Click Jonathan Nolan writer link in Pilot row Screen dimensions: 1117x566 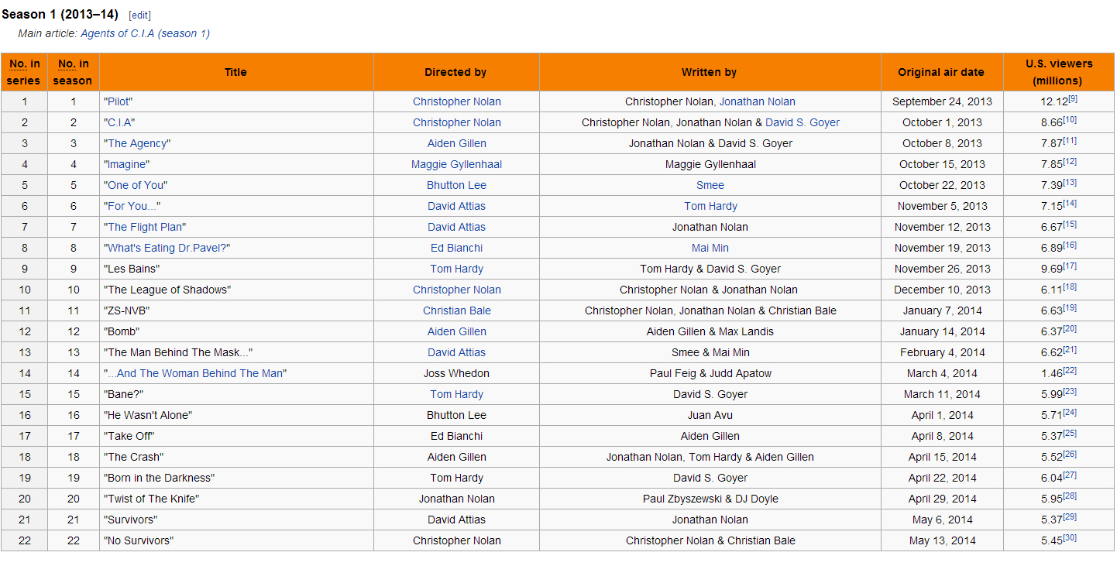point(758,101)
